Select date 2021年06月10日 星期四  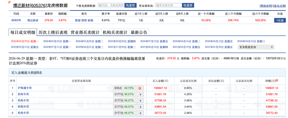click(x=154, y=47)
